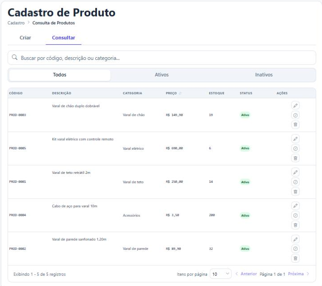Viewport: 322px width, 286px height.
Task: Deactivate product PROD-0003 using circle-slash icon
Action: [x=295, y=115]
